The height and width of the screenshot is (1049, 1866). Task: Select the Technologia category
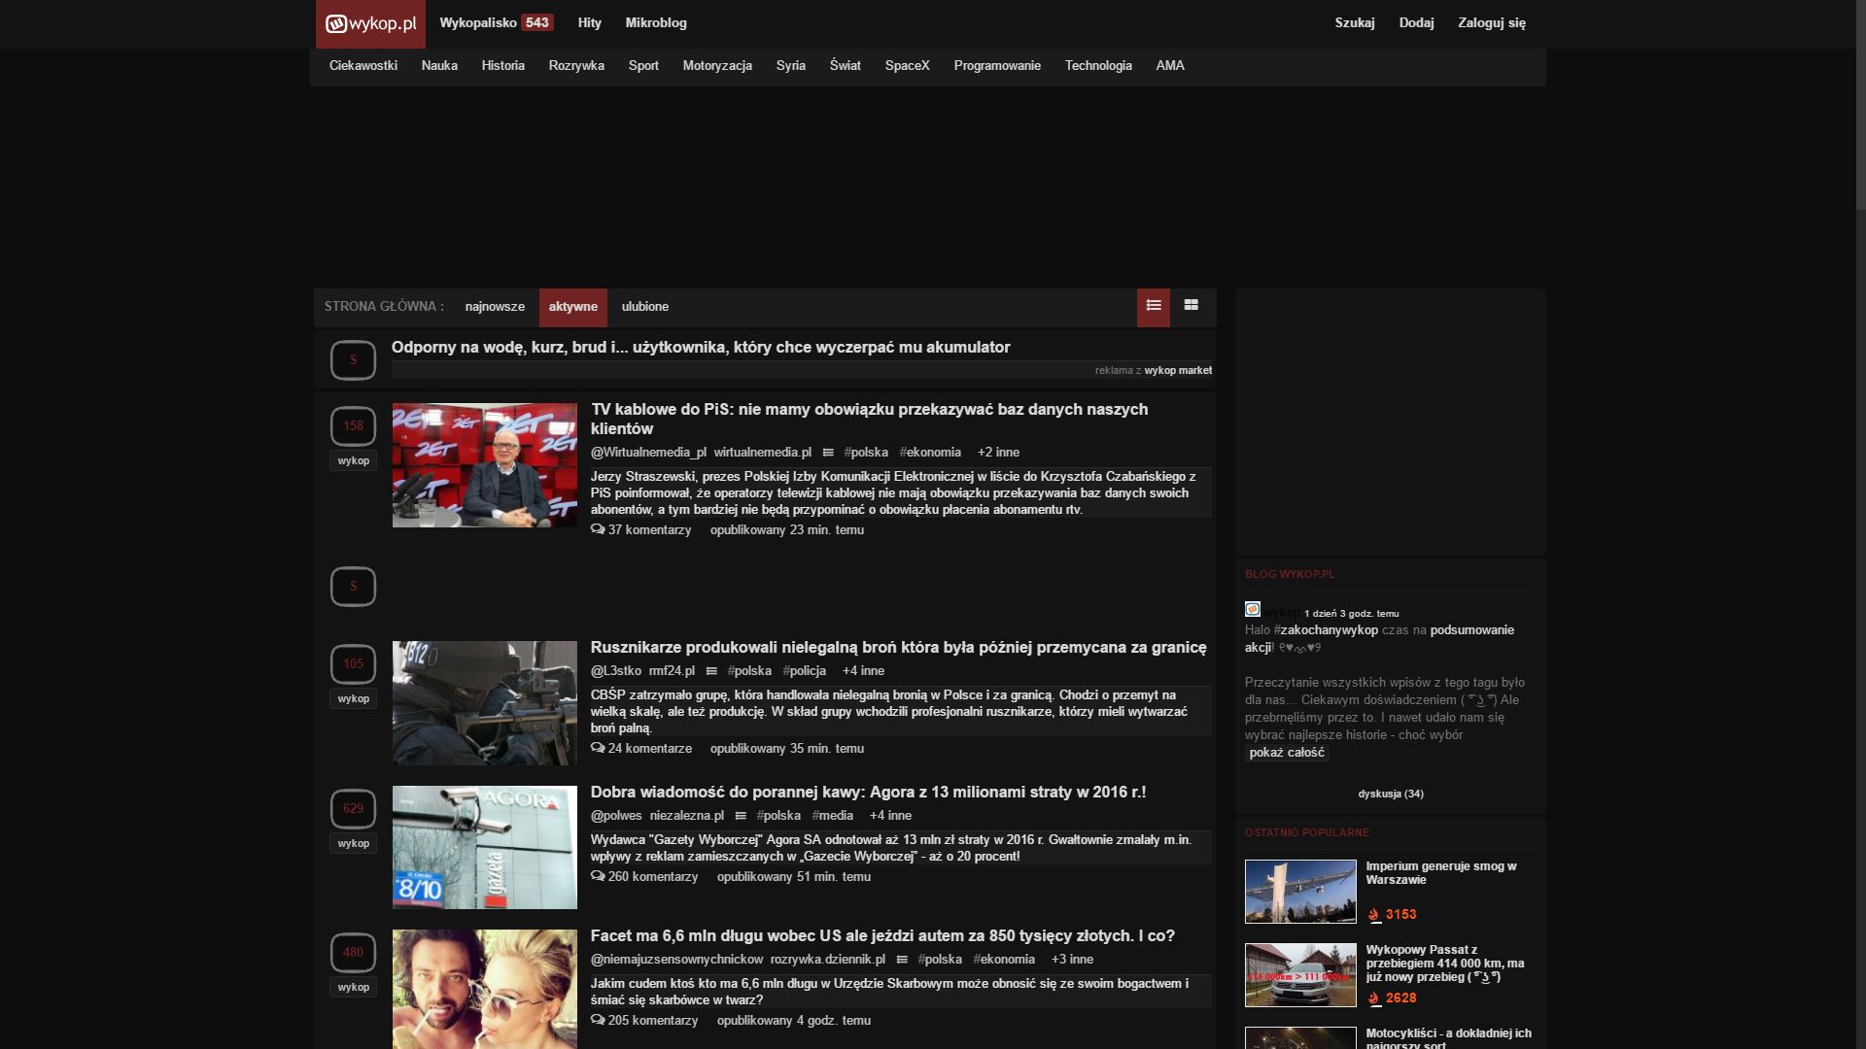click(x=1098, y=65)
